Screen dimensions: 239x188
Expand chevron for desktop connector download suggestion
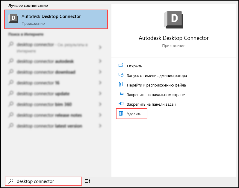point(100,72)
